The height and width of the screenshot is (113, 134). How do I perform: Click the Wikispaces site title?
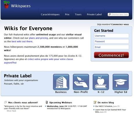click(21, 6)
